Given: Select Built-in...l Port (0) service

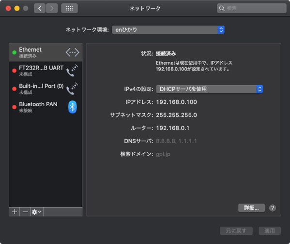Looking at the screenshot, I should pos(46,89).
